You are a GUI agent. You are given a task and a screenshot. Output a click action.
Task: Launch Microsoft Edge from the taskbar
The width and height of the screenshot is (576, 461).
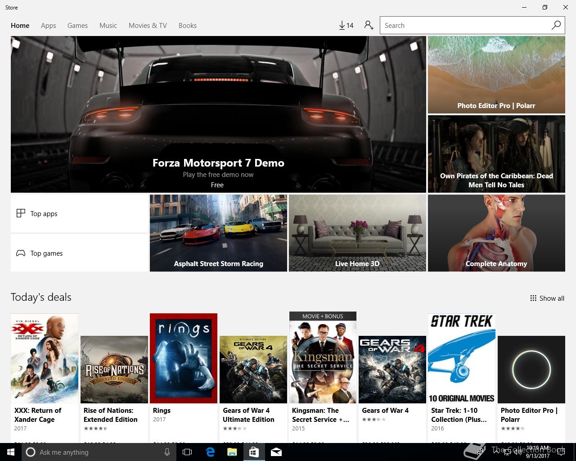[x=210, y=452]
